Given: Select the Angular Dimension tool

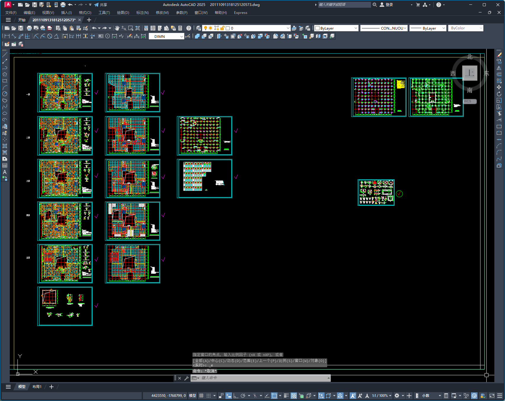Looking at the screenshot, I should pos(57,36).
